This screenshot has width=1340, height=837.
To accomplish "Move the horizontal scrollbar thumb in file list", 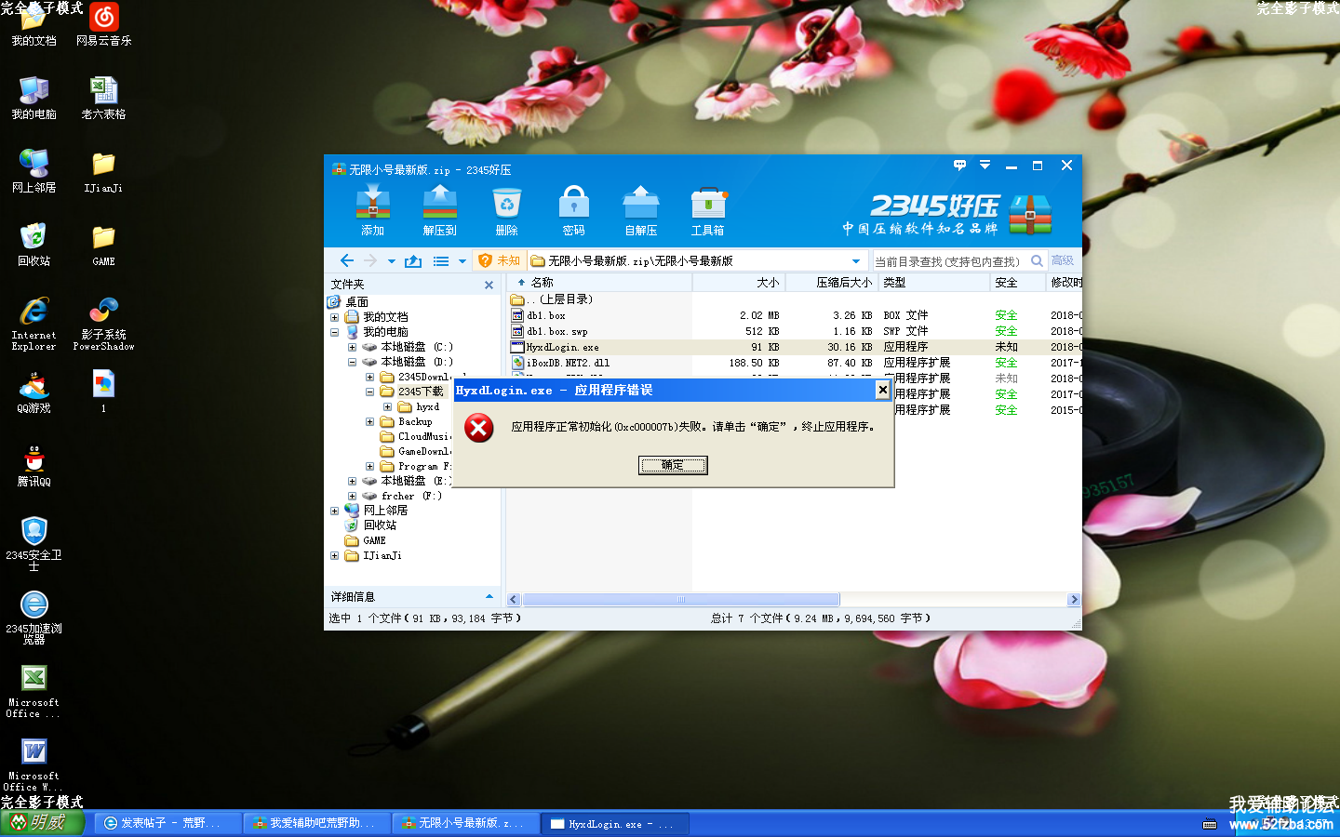I will pyautogui.click(x=681, y=600).
